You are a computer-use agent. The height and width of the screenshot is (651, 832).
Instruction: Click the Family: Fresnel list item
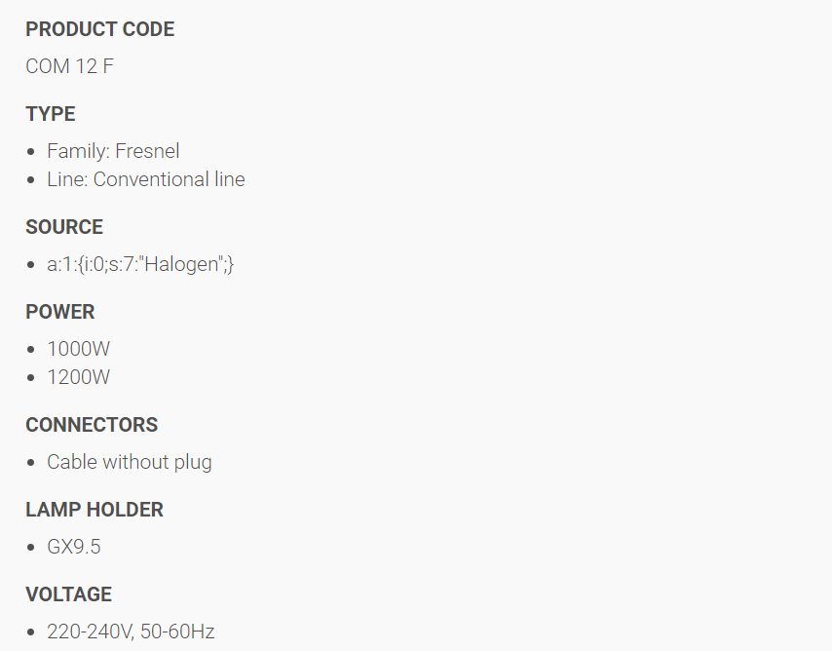click(x=113, y=151)
